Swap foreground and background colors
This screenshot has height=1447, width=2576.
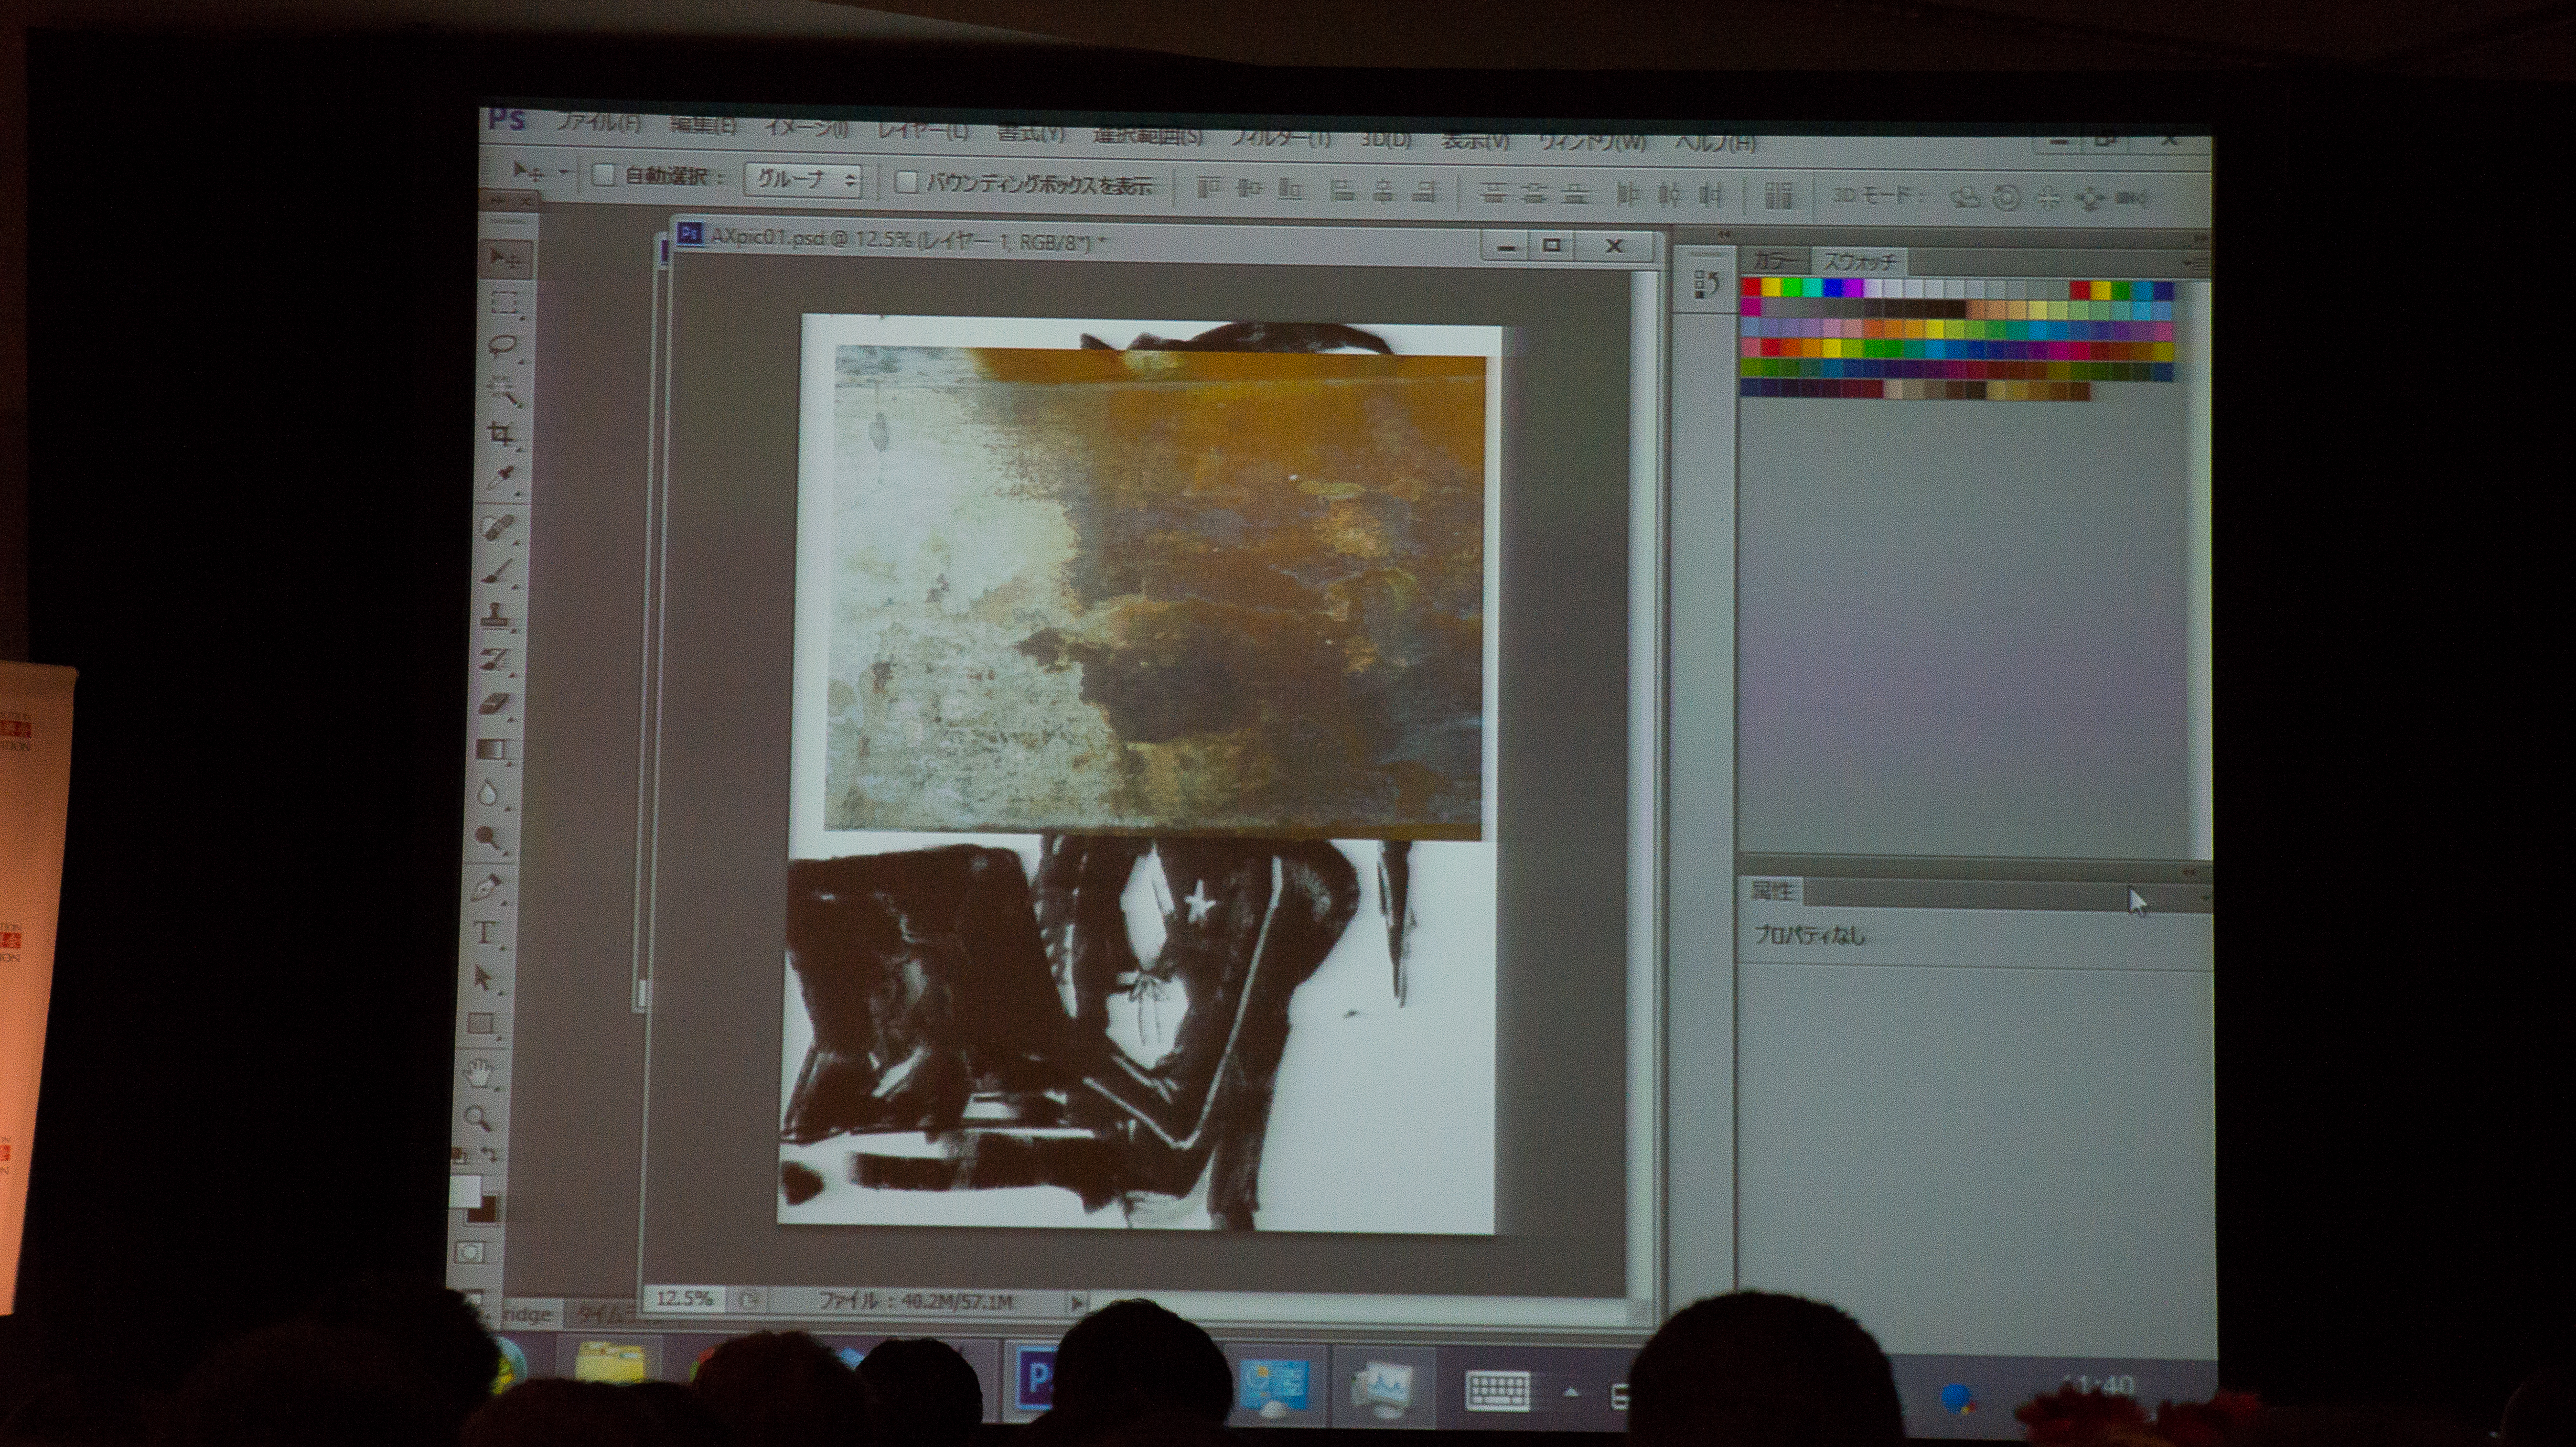490,1155
